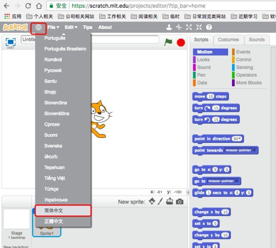
Task: Switch to the Sounds tab
Action: (257, 40)
